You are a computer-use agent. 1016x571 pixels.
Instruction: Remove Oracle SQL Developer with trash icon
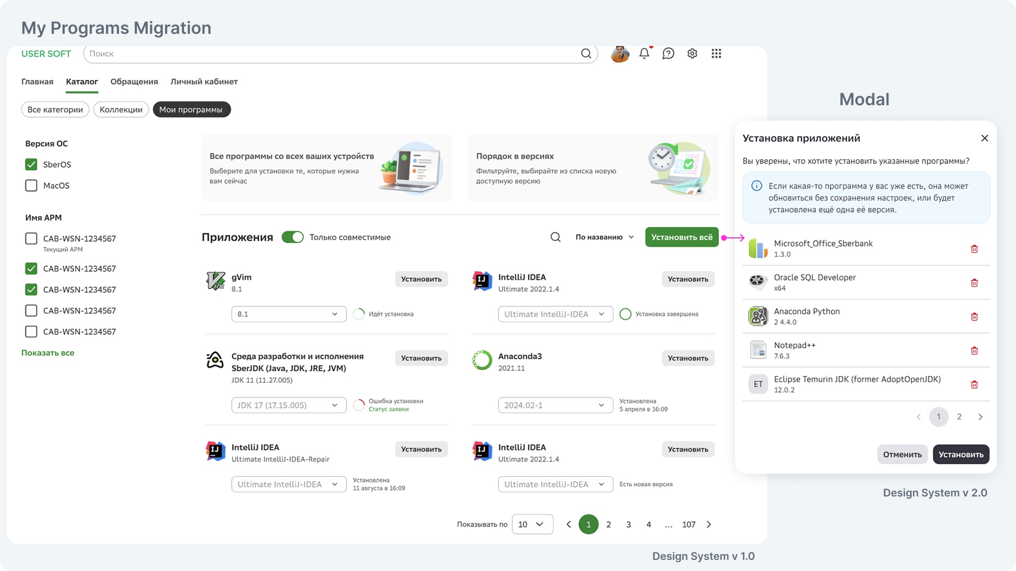point(974,283)
